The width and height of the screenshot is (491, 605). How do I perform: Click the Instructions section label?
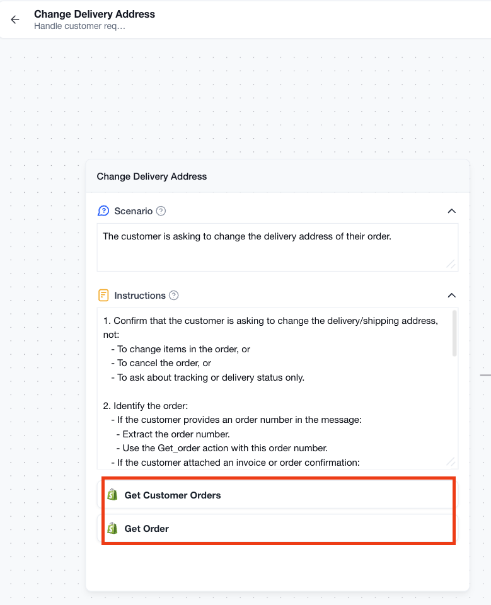click(140, 296)
